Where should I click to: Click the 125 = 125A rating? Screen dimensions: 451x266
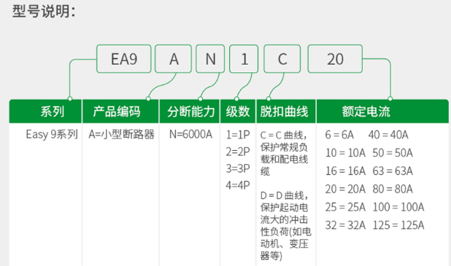(x=398, y=225)
